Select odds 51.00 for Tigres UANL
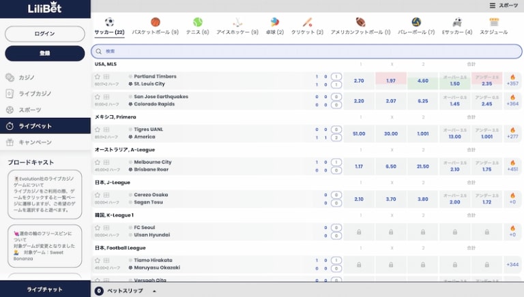This screenshot has width=524, height=297. pyautogui.click(x=359, y=134)
